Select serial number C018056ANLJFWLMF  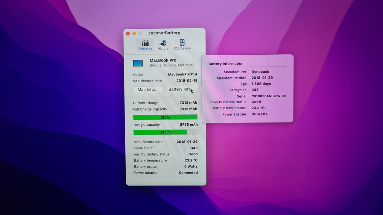[x=269, y=96]
